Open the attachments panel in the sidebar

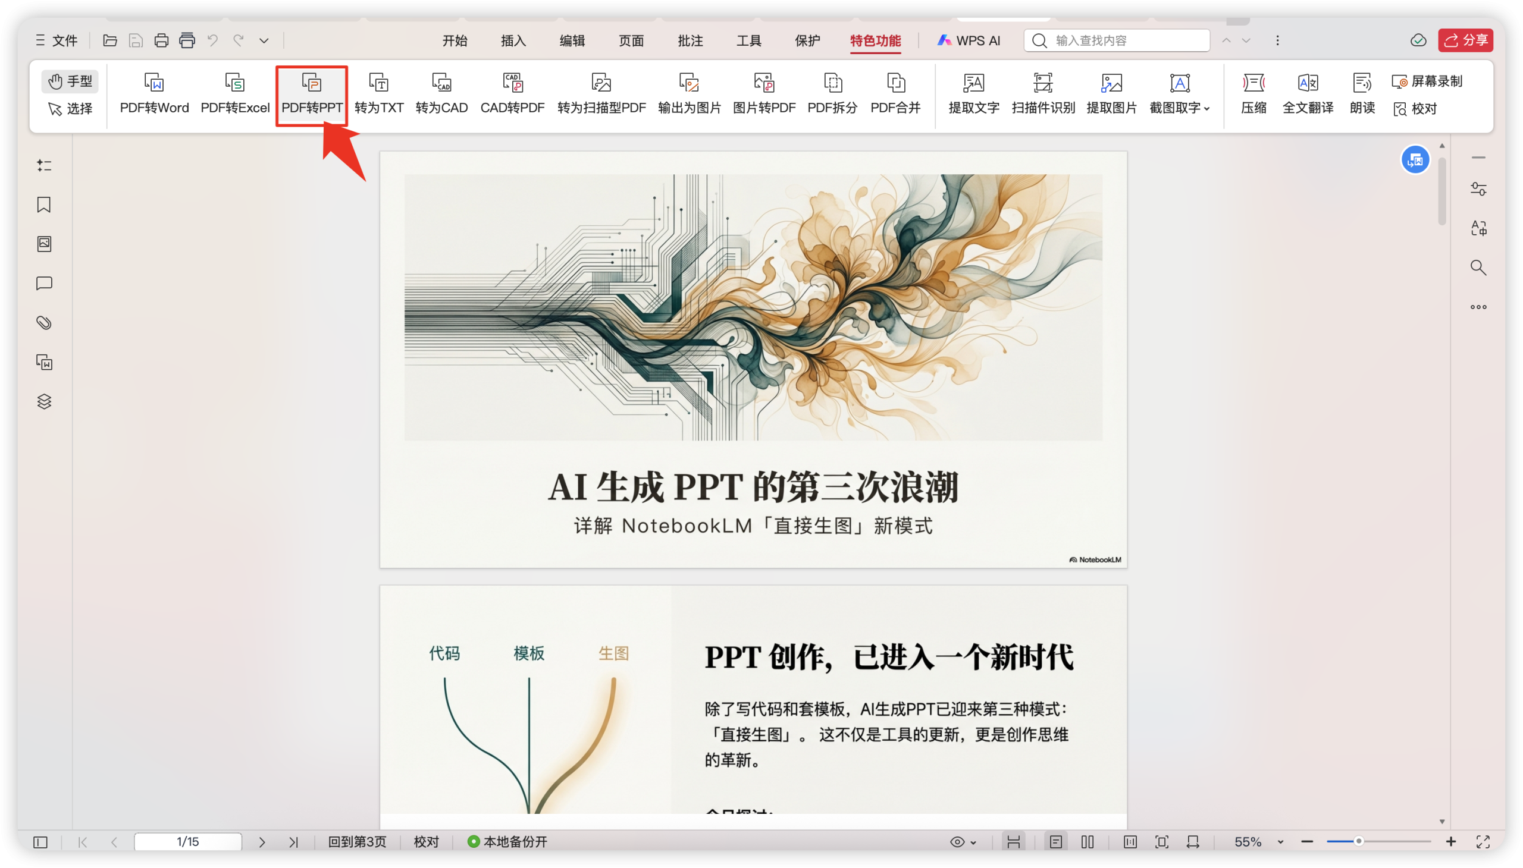pos(43,322)
